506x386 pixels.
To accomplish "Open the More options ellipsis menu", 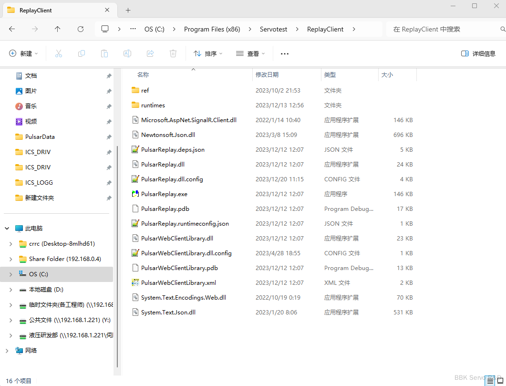I will [x=285, y=54].
